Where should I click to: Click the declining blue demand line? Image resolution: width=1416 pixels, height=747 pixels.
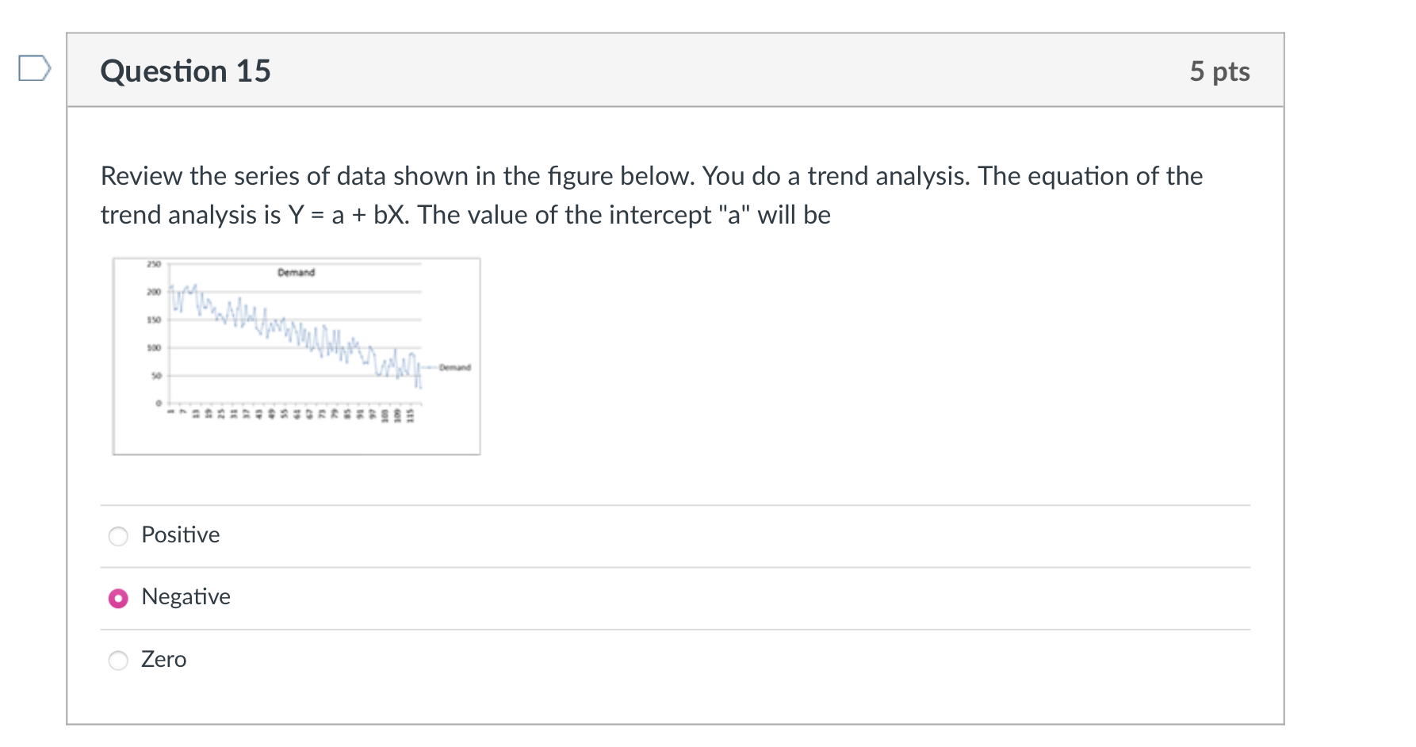click(x=301, y=333)
